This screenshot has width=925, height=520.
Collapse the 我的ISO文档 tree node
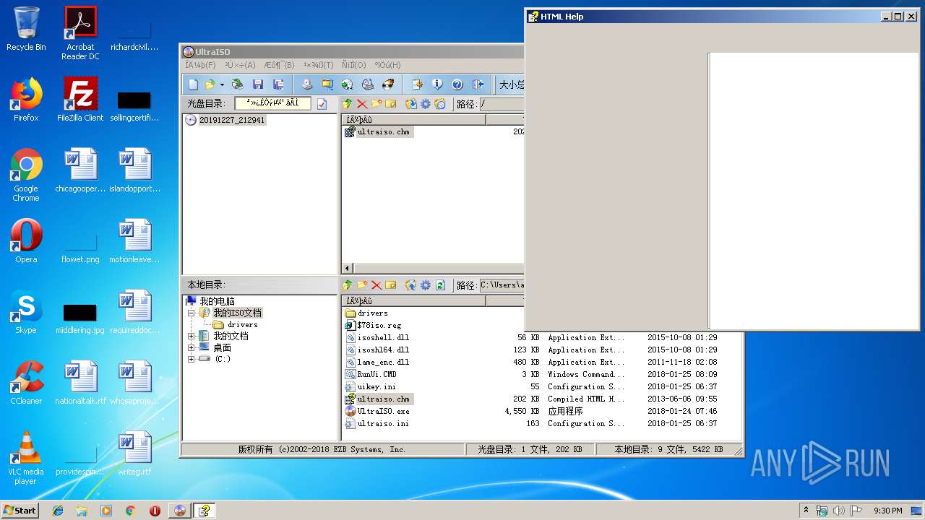[x=192, y=313]
